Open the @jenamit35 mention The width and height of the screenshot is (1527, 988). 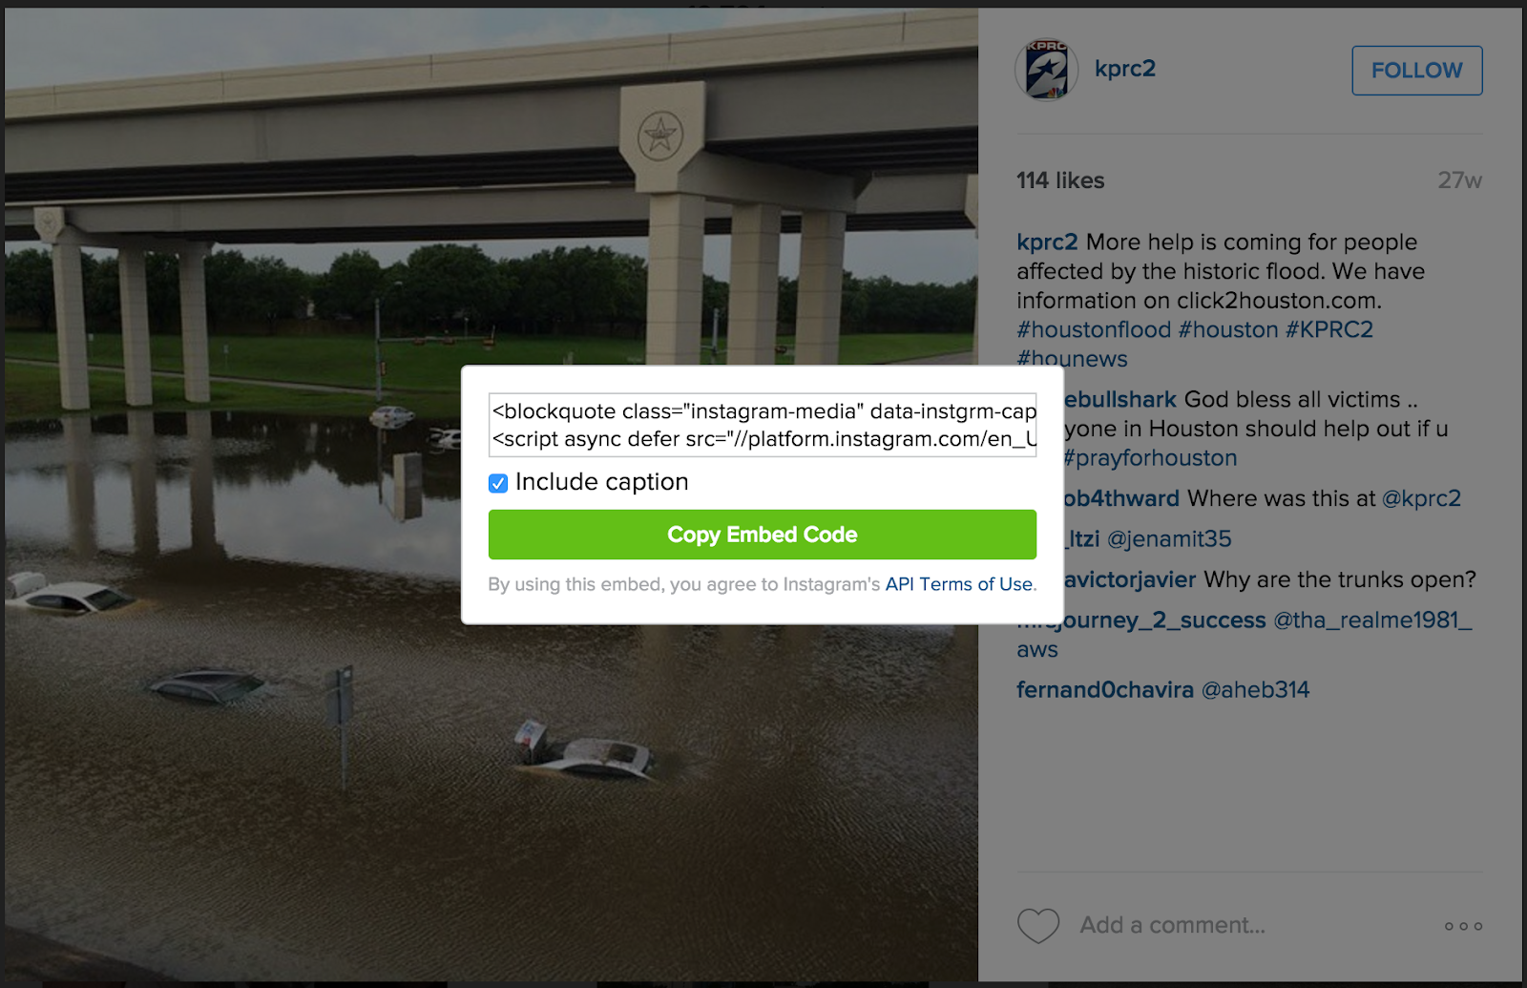[x=1169, y=538]
